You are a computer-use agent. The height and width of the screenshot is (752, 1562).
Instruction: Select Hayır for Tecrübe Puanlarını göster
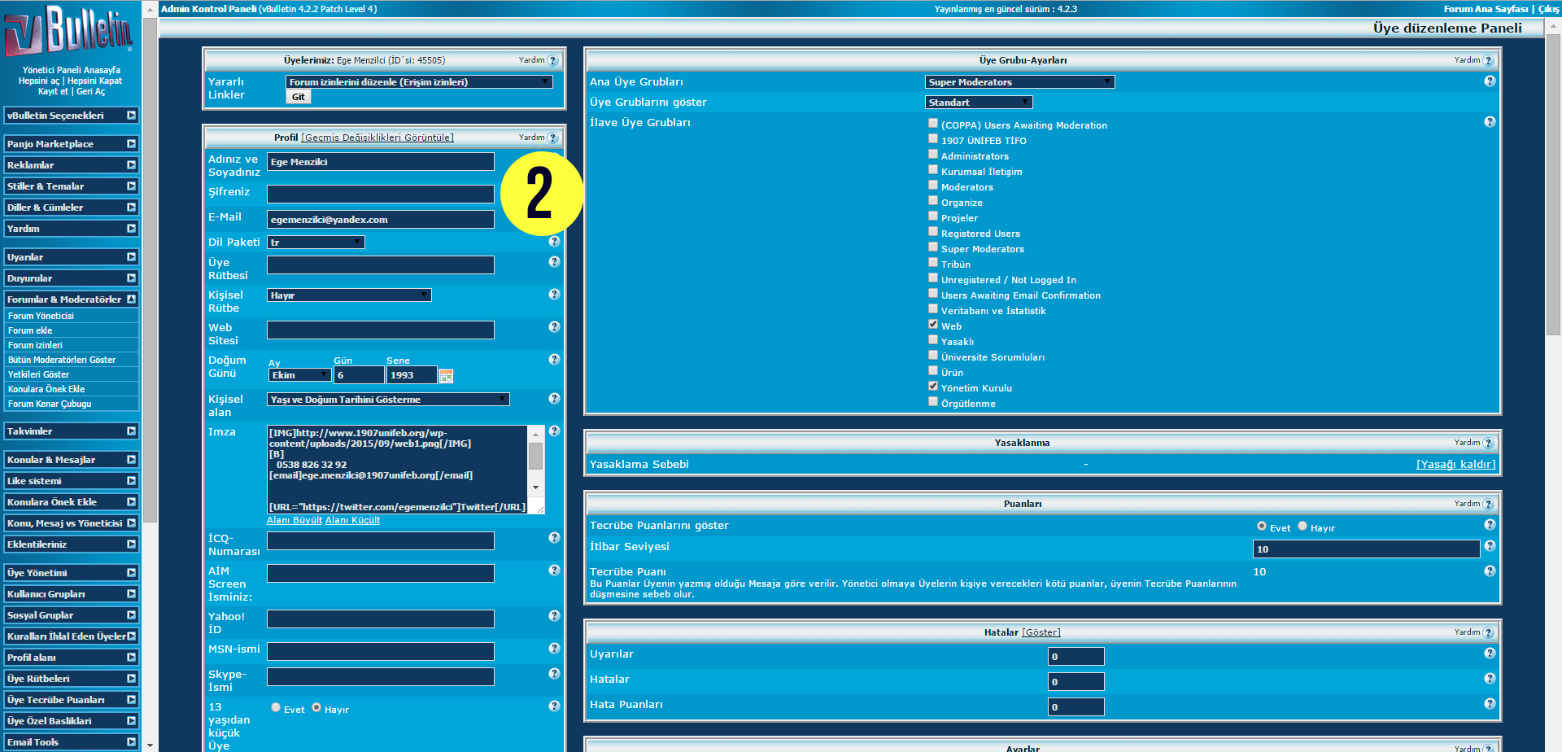(1302, 527)
